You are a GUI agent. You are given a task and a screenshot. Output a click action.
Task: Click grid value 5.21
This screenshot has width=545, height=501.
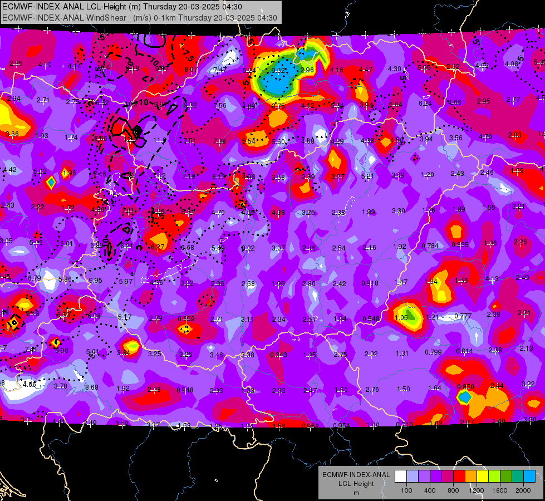(x=367, y=176)
